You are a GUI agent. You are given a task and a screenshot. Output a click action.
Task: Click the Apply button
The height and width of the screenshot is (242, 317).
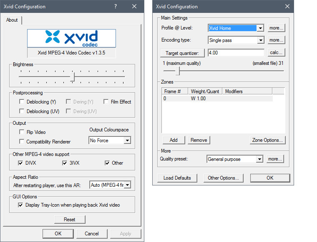(x=126, y=234)
